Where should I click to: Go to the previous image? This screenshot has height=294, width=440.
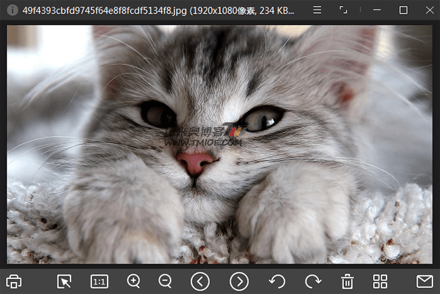(x=200, y=281)
